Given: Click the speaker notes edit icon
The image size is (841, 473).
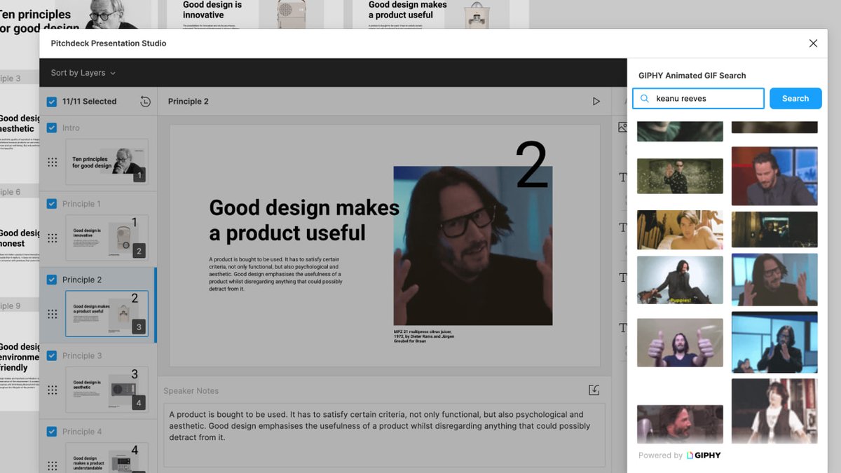Looking at the screenshot, I should [x=594, y=390].
